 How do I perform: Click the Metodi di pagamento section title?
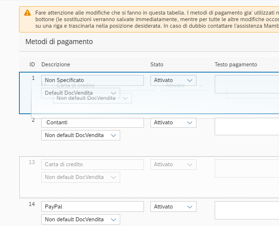(59, 42)
